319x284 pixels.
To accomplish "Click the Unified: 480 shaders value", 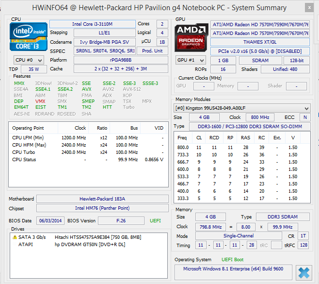I will [x=285, y=69].
